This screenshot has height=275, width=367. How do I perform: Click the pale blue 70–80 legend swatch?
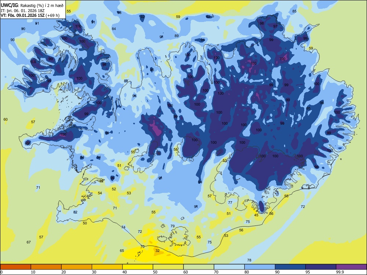[229, 267]
